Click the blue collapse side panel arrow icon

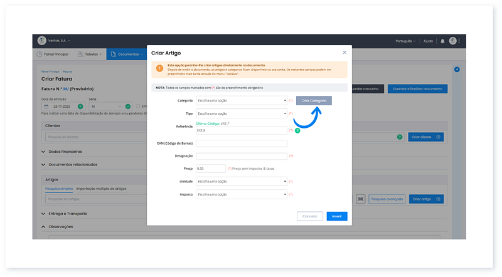(457, 69)
